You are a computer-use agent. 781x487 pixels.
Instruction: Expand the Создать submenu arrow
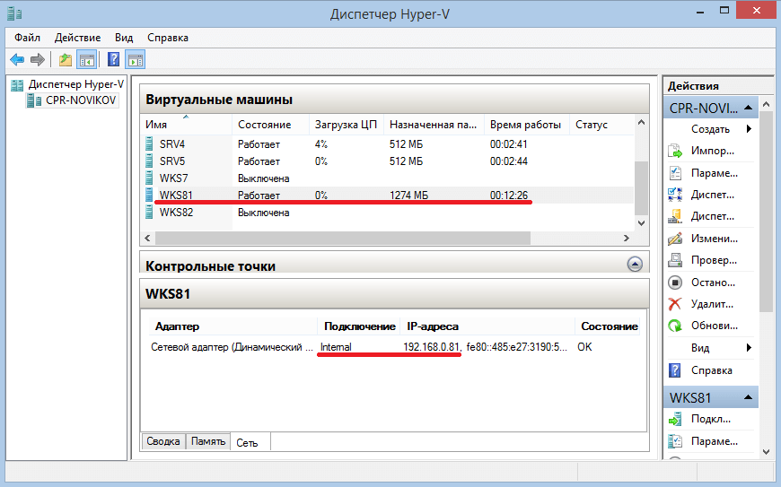[x=749, y=129]
